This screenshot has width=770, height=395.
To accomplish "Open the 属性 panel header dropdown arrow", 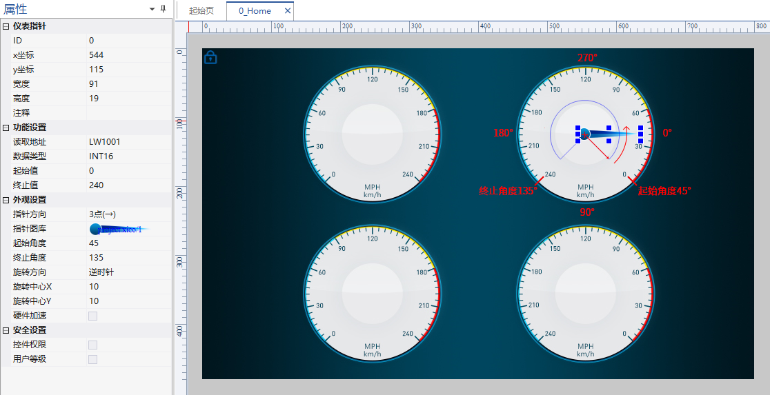I will point(152,10).
